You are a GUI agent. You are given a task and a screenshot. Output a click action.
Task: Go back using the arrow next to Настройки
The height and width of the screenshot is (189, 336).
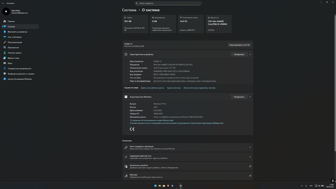click(x=3, y=3)
